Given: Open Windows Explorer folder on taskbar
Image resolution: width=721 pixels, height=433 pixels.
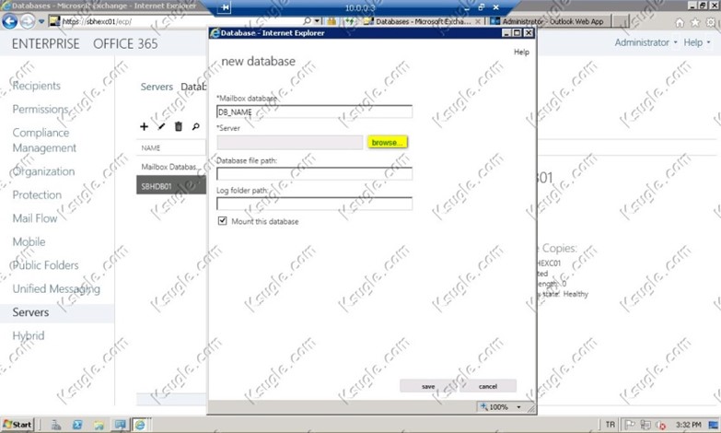Looking at the screenshot, I should click(x=99, y=425).
